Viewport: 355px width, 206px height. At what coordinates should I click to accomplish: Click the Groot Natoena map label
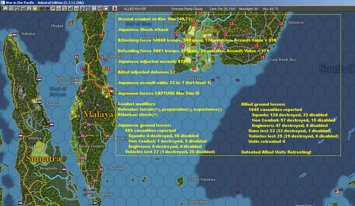[x=202, y=179]
